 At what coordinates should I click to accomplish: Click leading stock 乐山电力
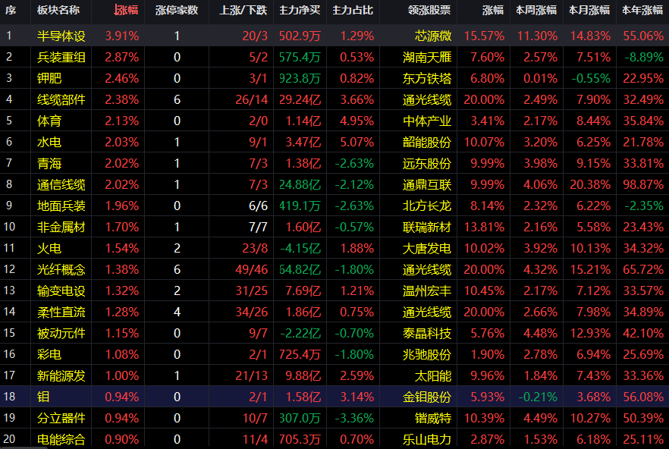426,440
